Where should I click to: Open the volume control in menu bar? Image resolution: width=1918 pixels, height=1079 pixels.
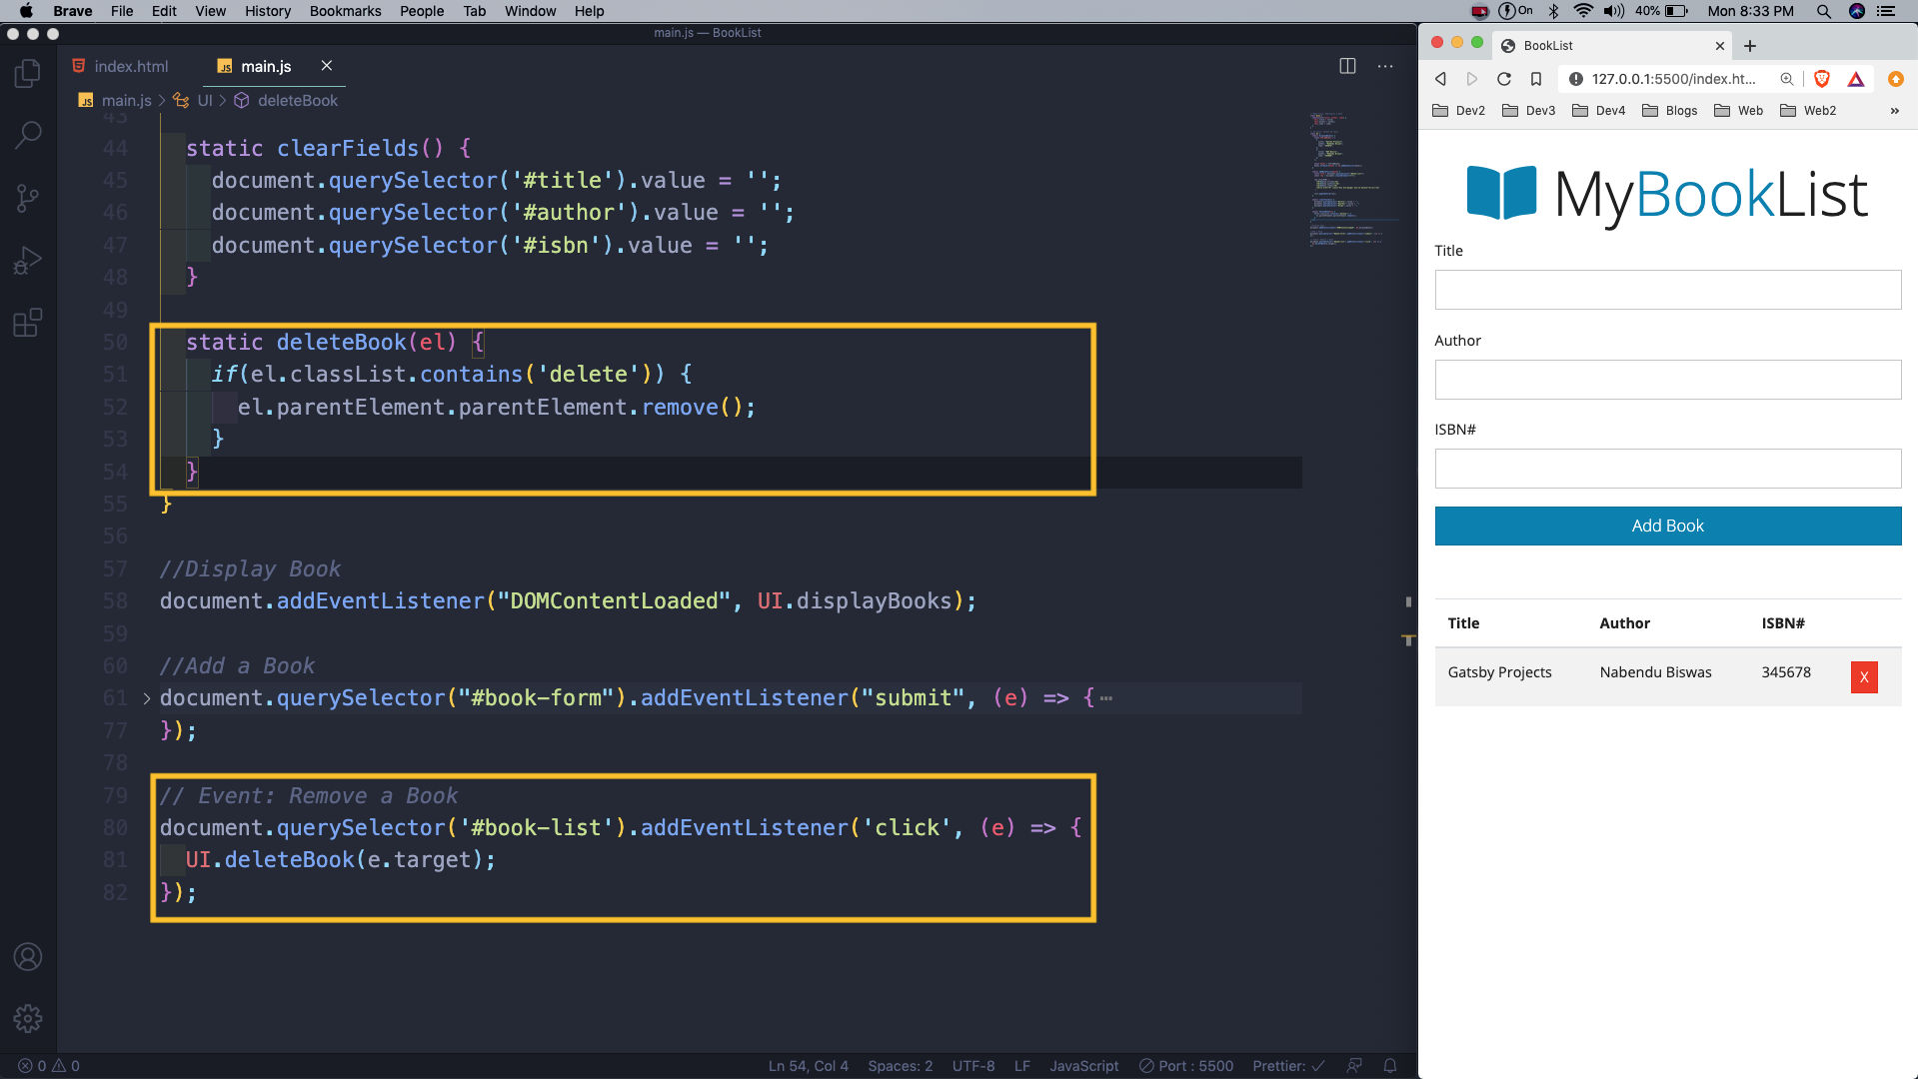click(1613, 11)
